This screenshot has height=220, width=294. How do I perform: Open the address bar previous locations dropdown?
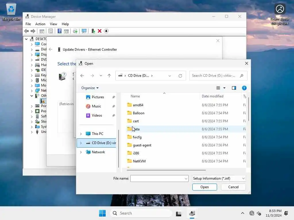pos(169,76)
